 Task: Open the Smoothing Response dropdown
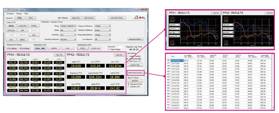[x=68, y=39]
